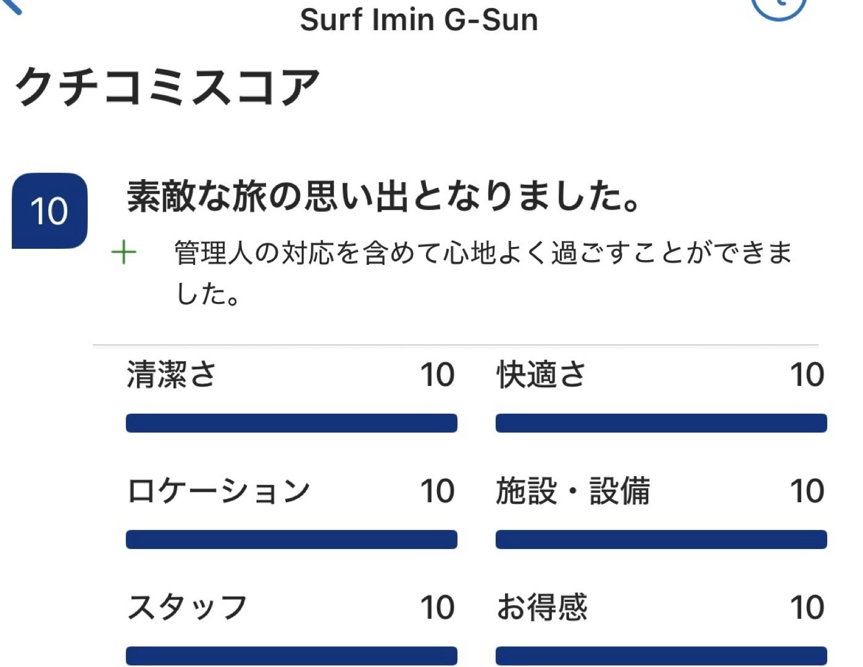The height and width of the screenshot is (667, 863).
Task: Click the Surf Imin G-Sun title
Action: tap(419, 20)
